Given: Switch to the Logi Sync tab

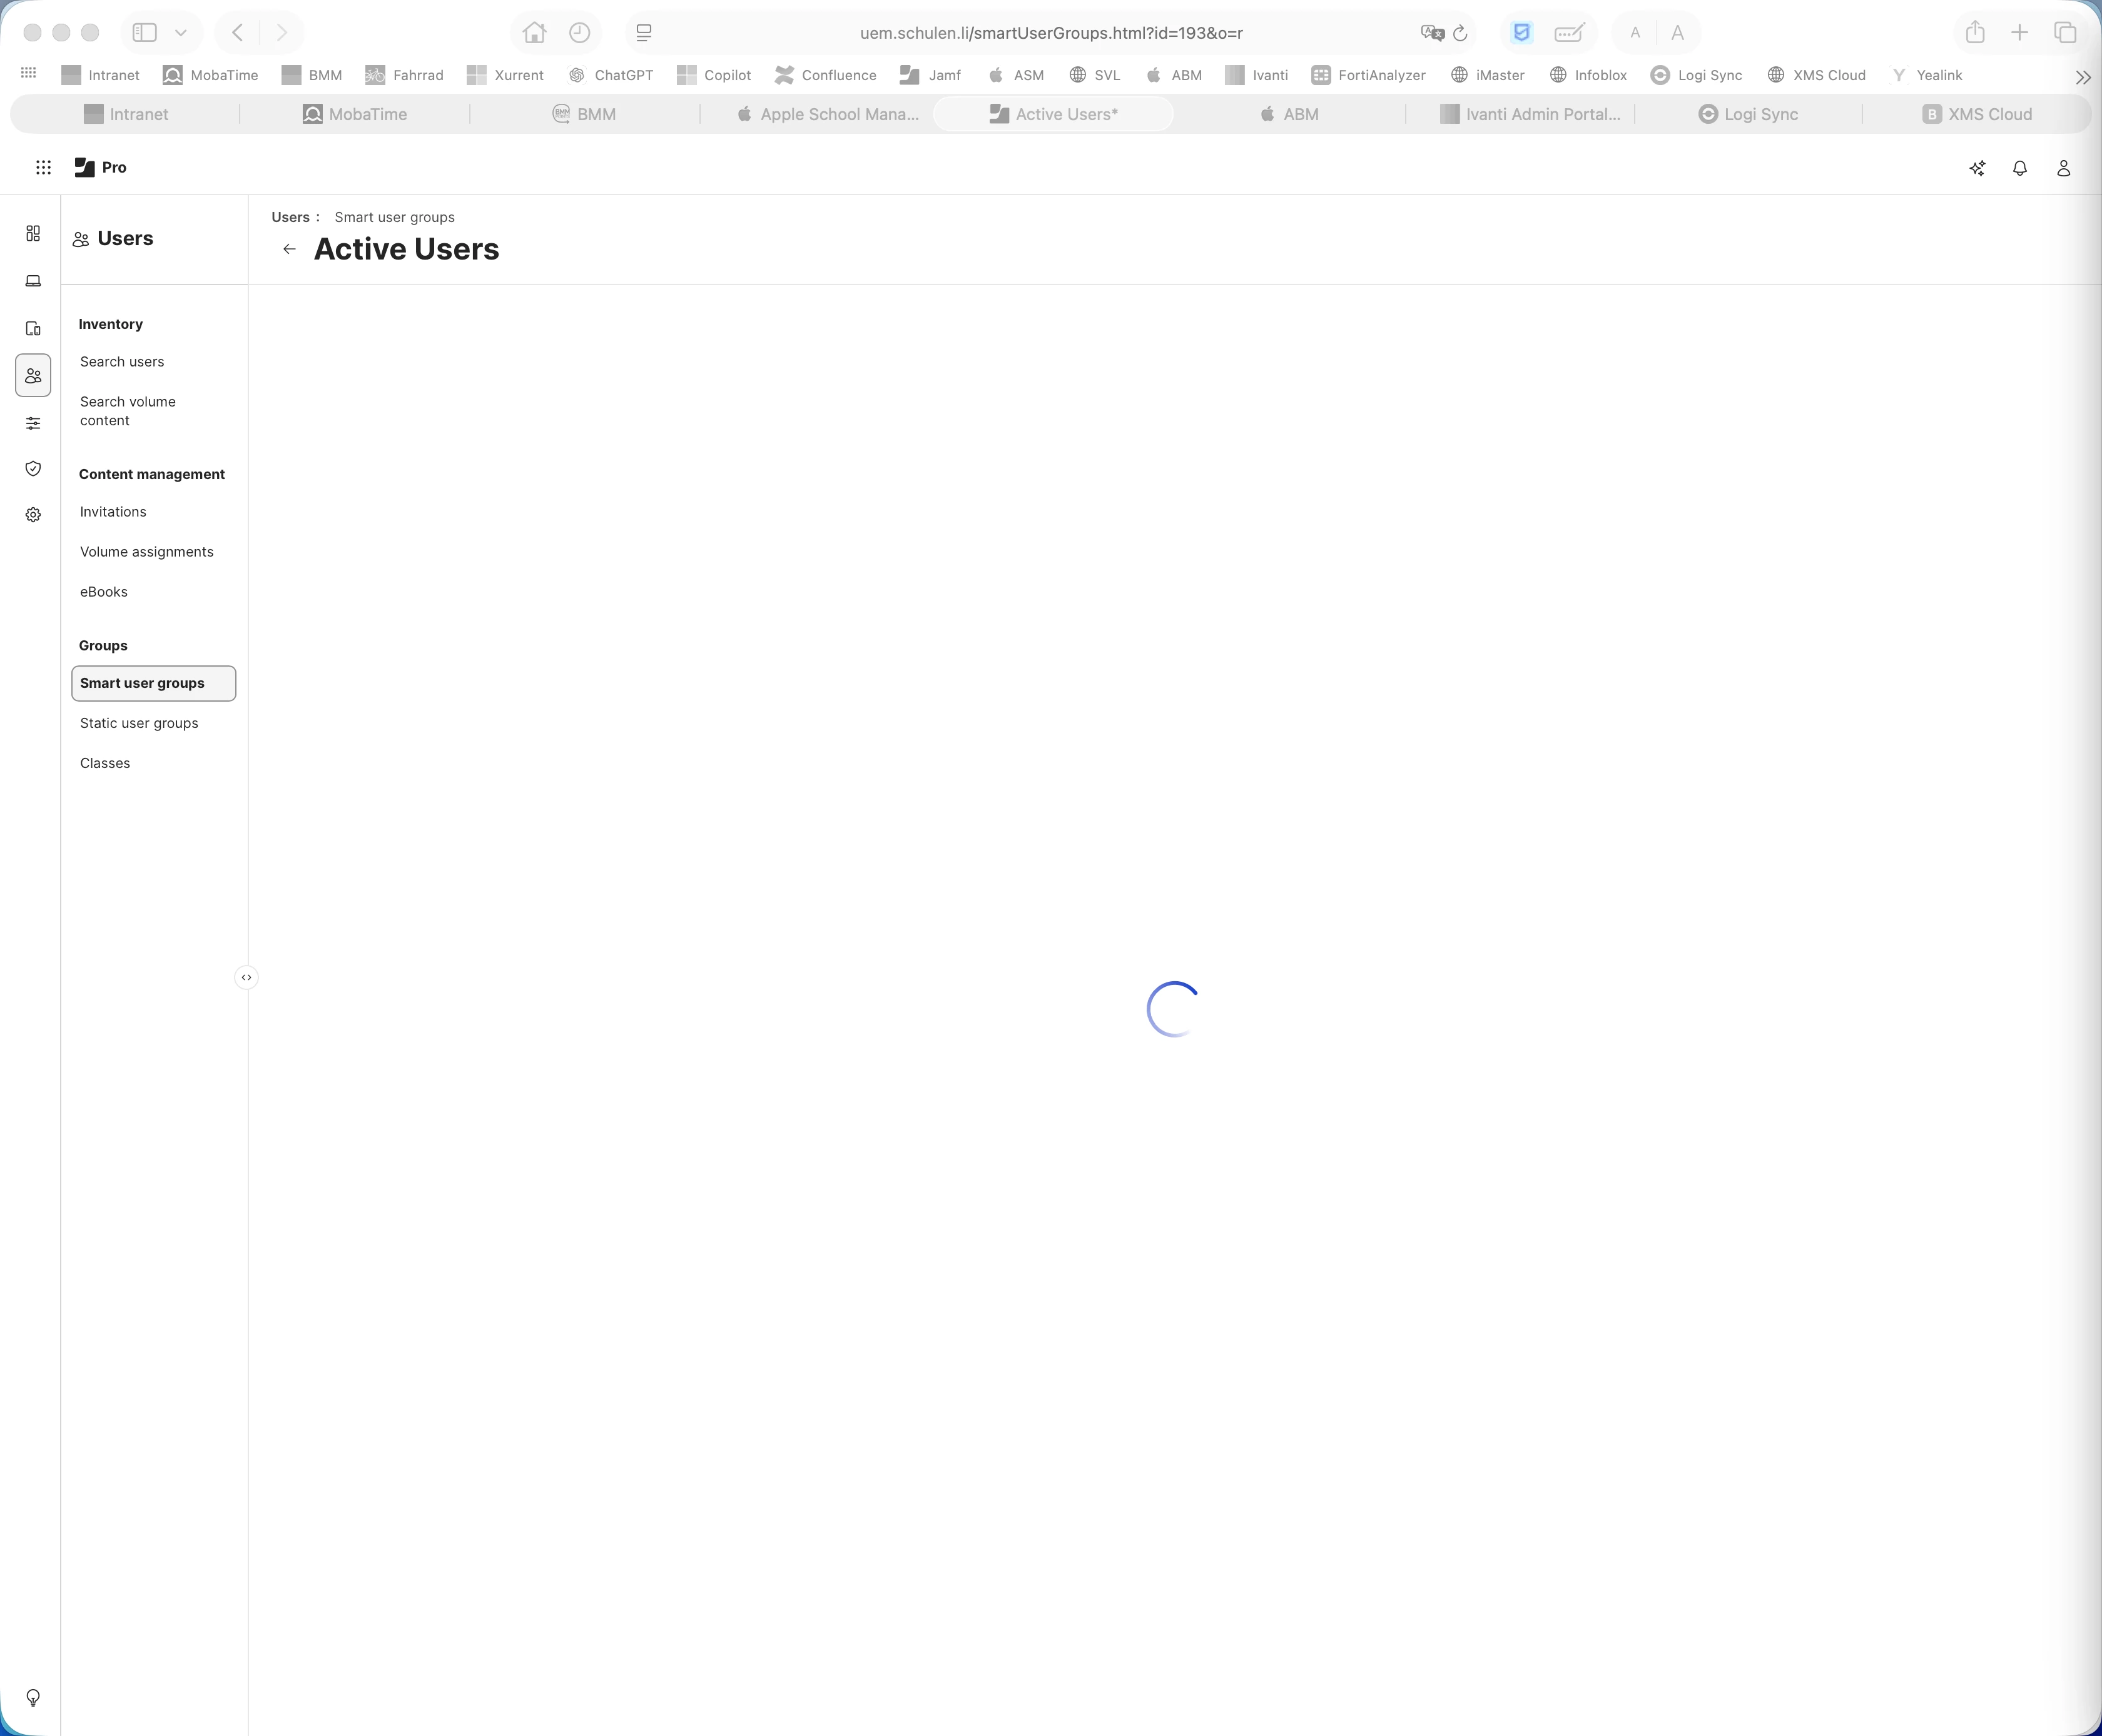Looking at the screenshot, I should click(1748, 114).
